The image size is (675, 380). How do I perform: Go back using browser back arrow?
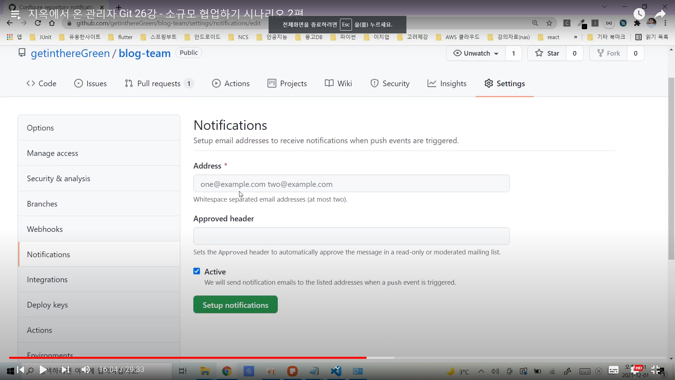pos(9,23)
